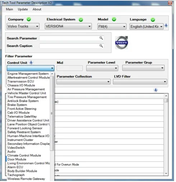The height and width of the screenshot is (182, 176).
Task: Open the Electrical System VERSION4 dropdown
Action: (68, 26)
